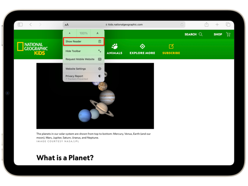Increase text size with large A
The height and width of the screenshot is (186, 248).
pos(98,33)
